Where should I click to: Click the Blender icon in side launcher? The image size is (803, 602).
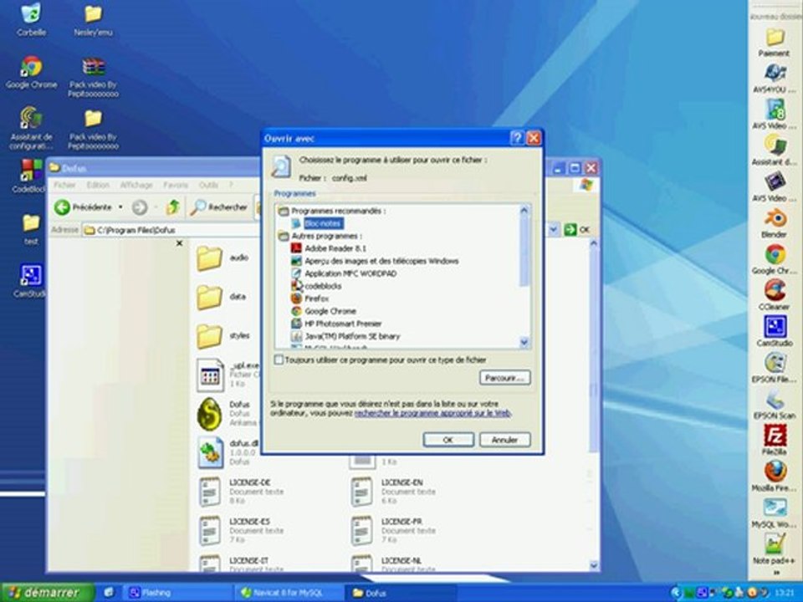coord(775,224)
